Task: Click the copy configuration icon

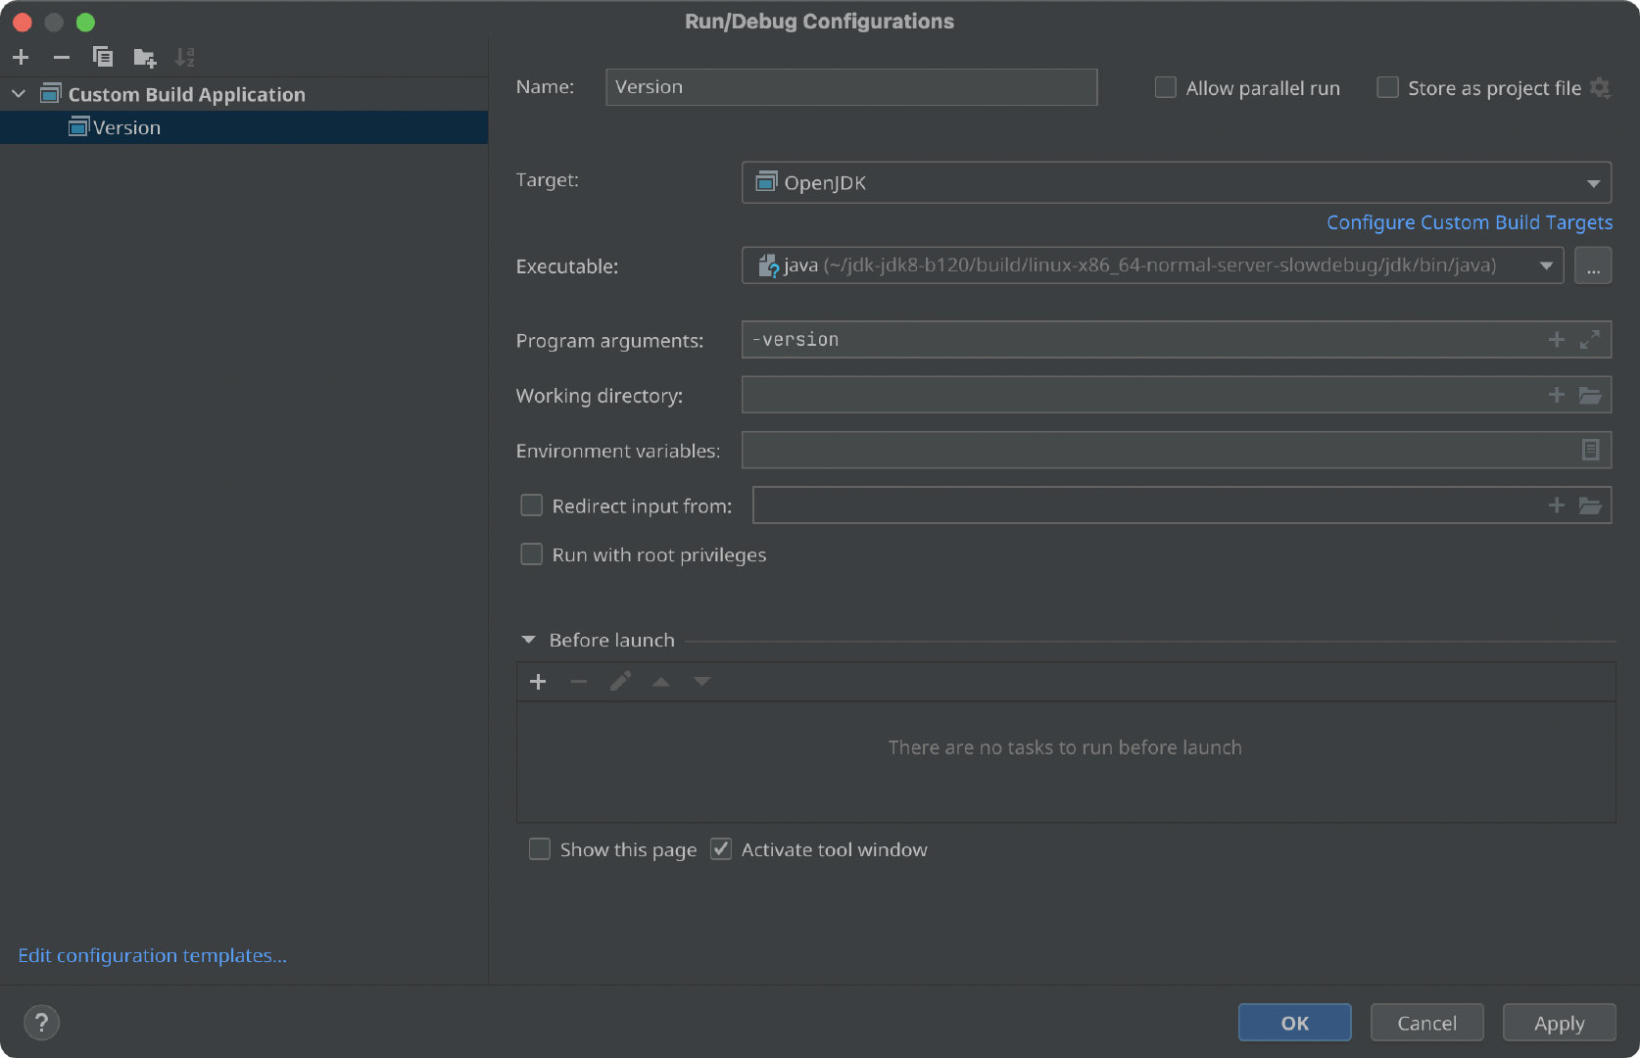Action: (102, 57)
